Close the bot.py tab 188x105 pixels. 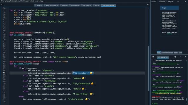point(94,5)
